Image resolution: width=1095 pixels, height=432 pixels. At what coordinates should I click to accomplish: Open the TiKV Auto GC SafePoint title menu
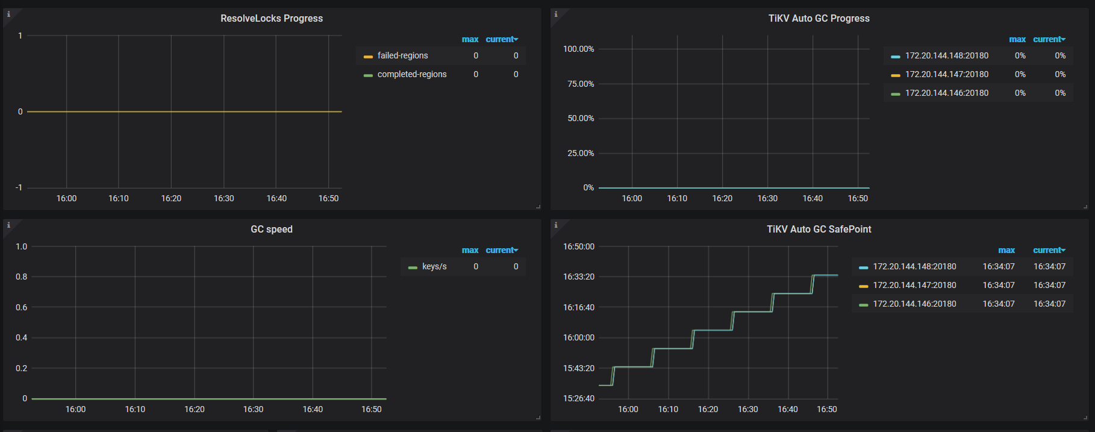click(819, 230)
